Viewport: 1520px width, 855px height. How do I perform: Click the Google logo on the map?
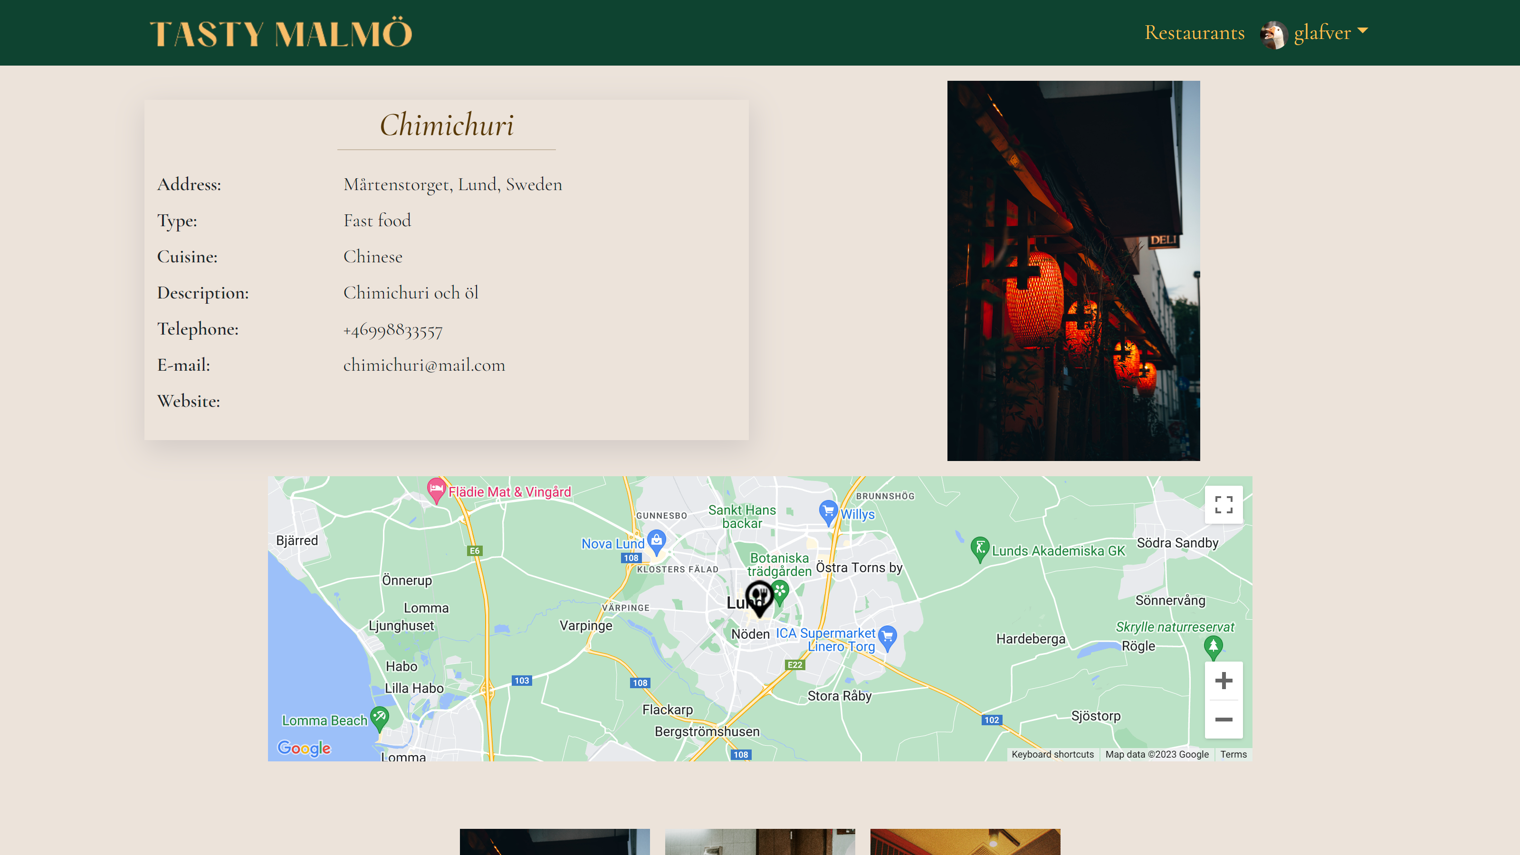point(304,748)
